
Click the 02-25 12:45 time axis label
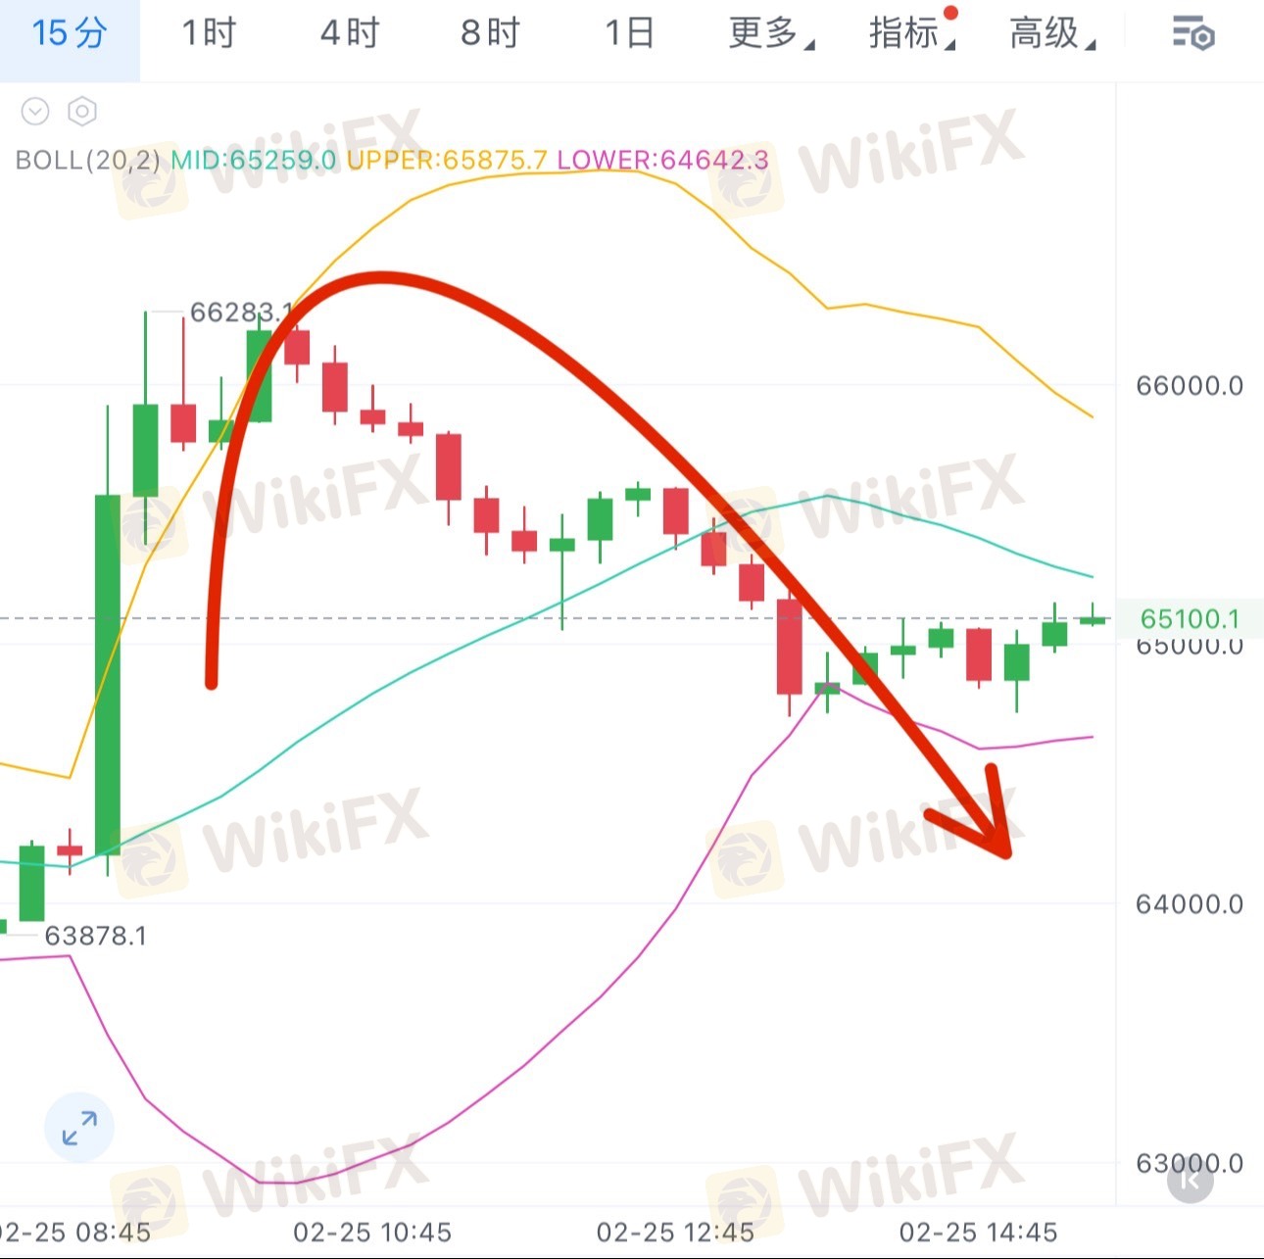coord(676,1232)
